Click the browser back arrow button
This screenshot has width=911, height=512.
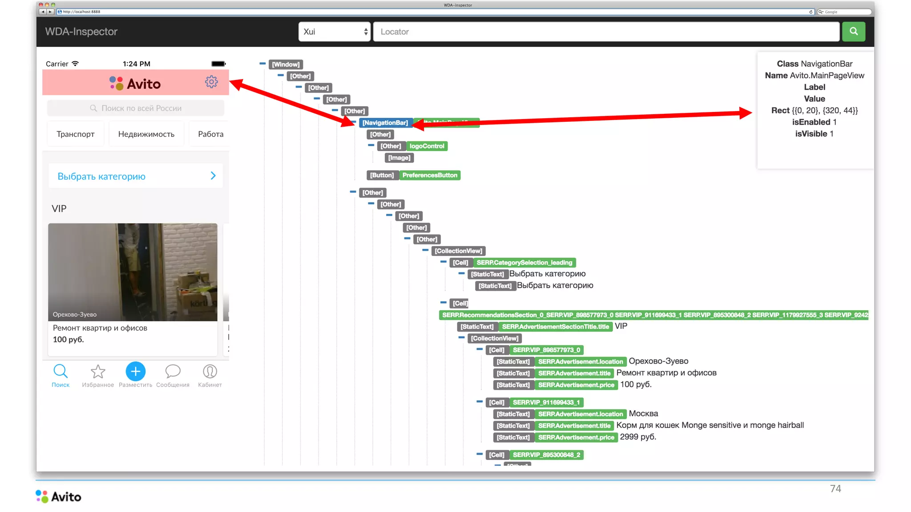(42, 12)
